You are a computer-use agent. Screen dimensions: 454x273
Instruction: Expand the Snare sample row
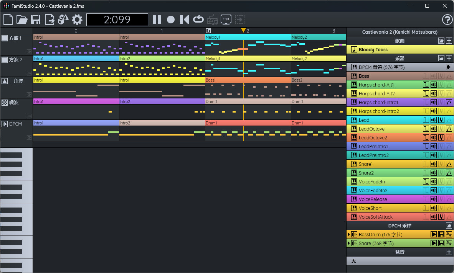click(x=348, y=243)
